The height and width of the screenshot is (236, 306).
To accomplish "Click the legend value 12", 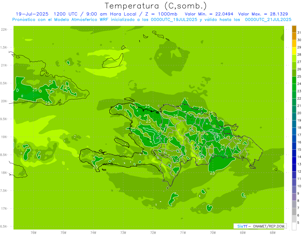I will click(x=299, y=171).
